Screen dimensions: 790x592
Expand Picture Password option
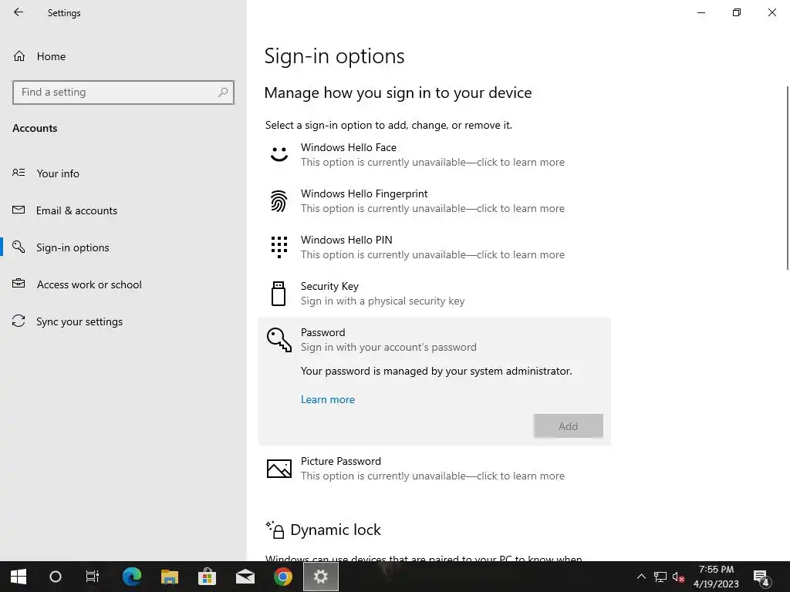[x=434, y=469]
